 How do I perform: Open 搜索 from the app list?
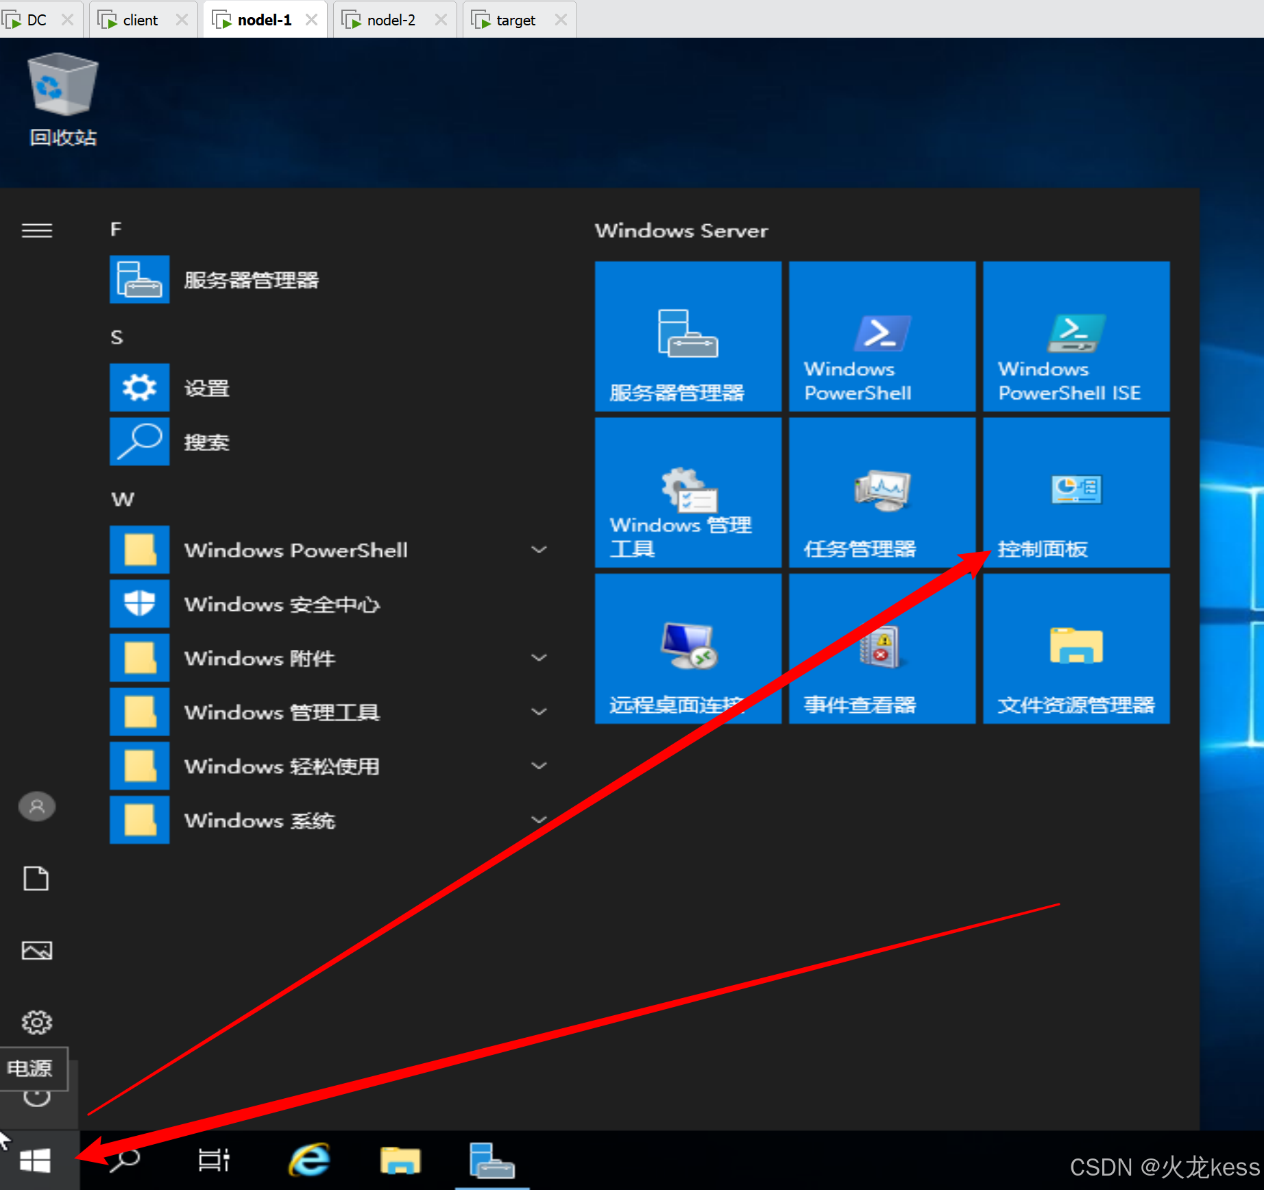(x=329, y=442)
